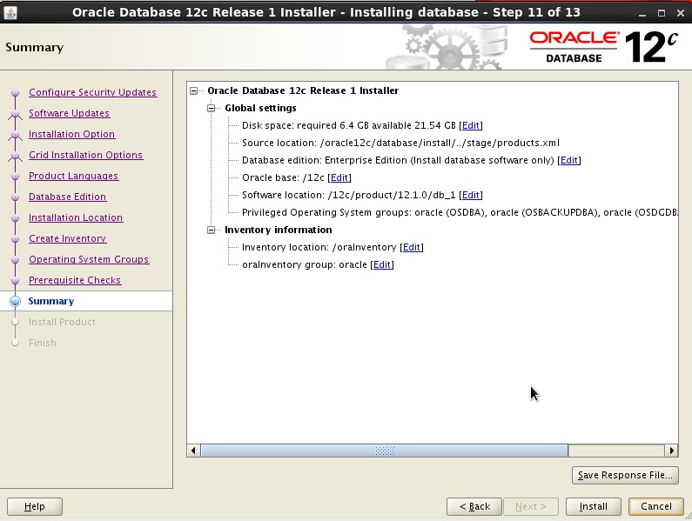
Task: Edit the Oracle base path
Action: tap(339, 177)
